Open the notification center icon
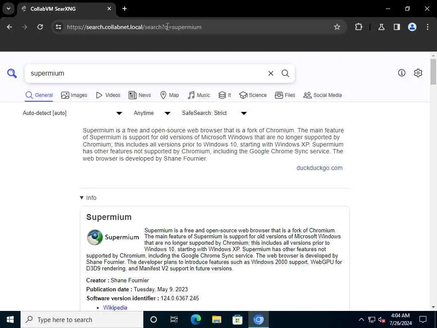This screenshot has height=328, width=437. (x=423, y=319)
